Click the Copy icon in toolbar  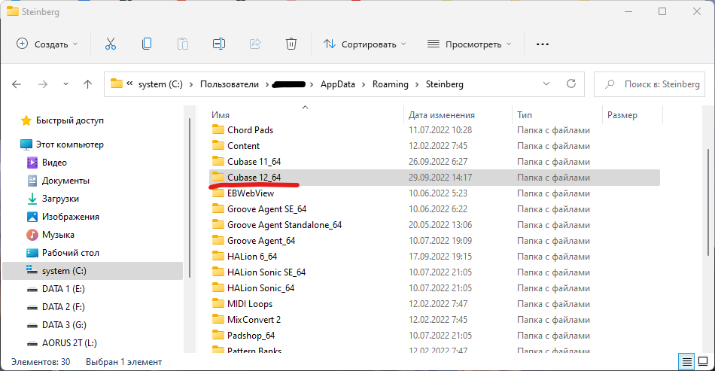coord(146,44)
